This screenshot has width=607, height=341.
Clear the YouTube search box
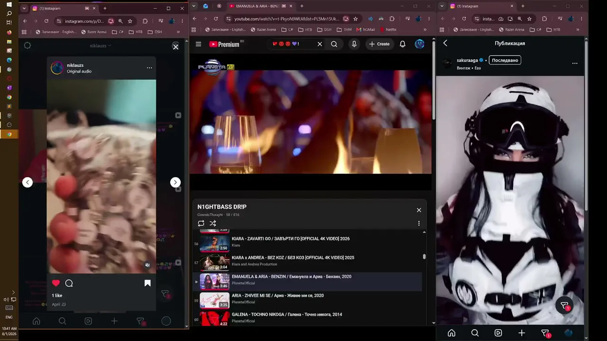(x=320, y=44)
